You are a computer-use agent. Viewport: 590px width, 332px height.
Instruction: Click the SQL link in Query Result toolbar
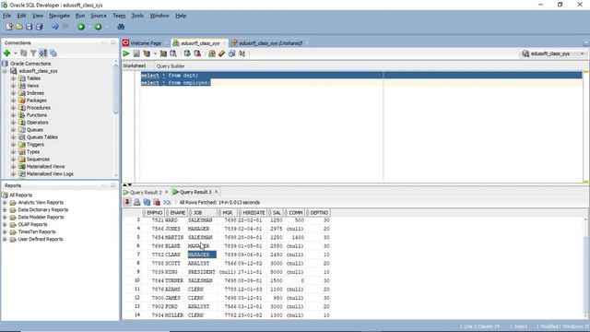pos(167,203)
